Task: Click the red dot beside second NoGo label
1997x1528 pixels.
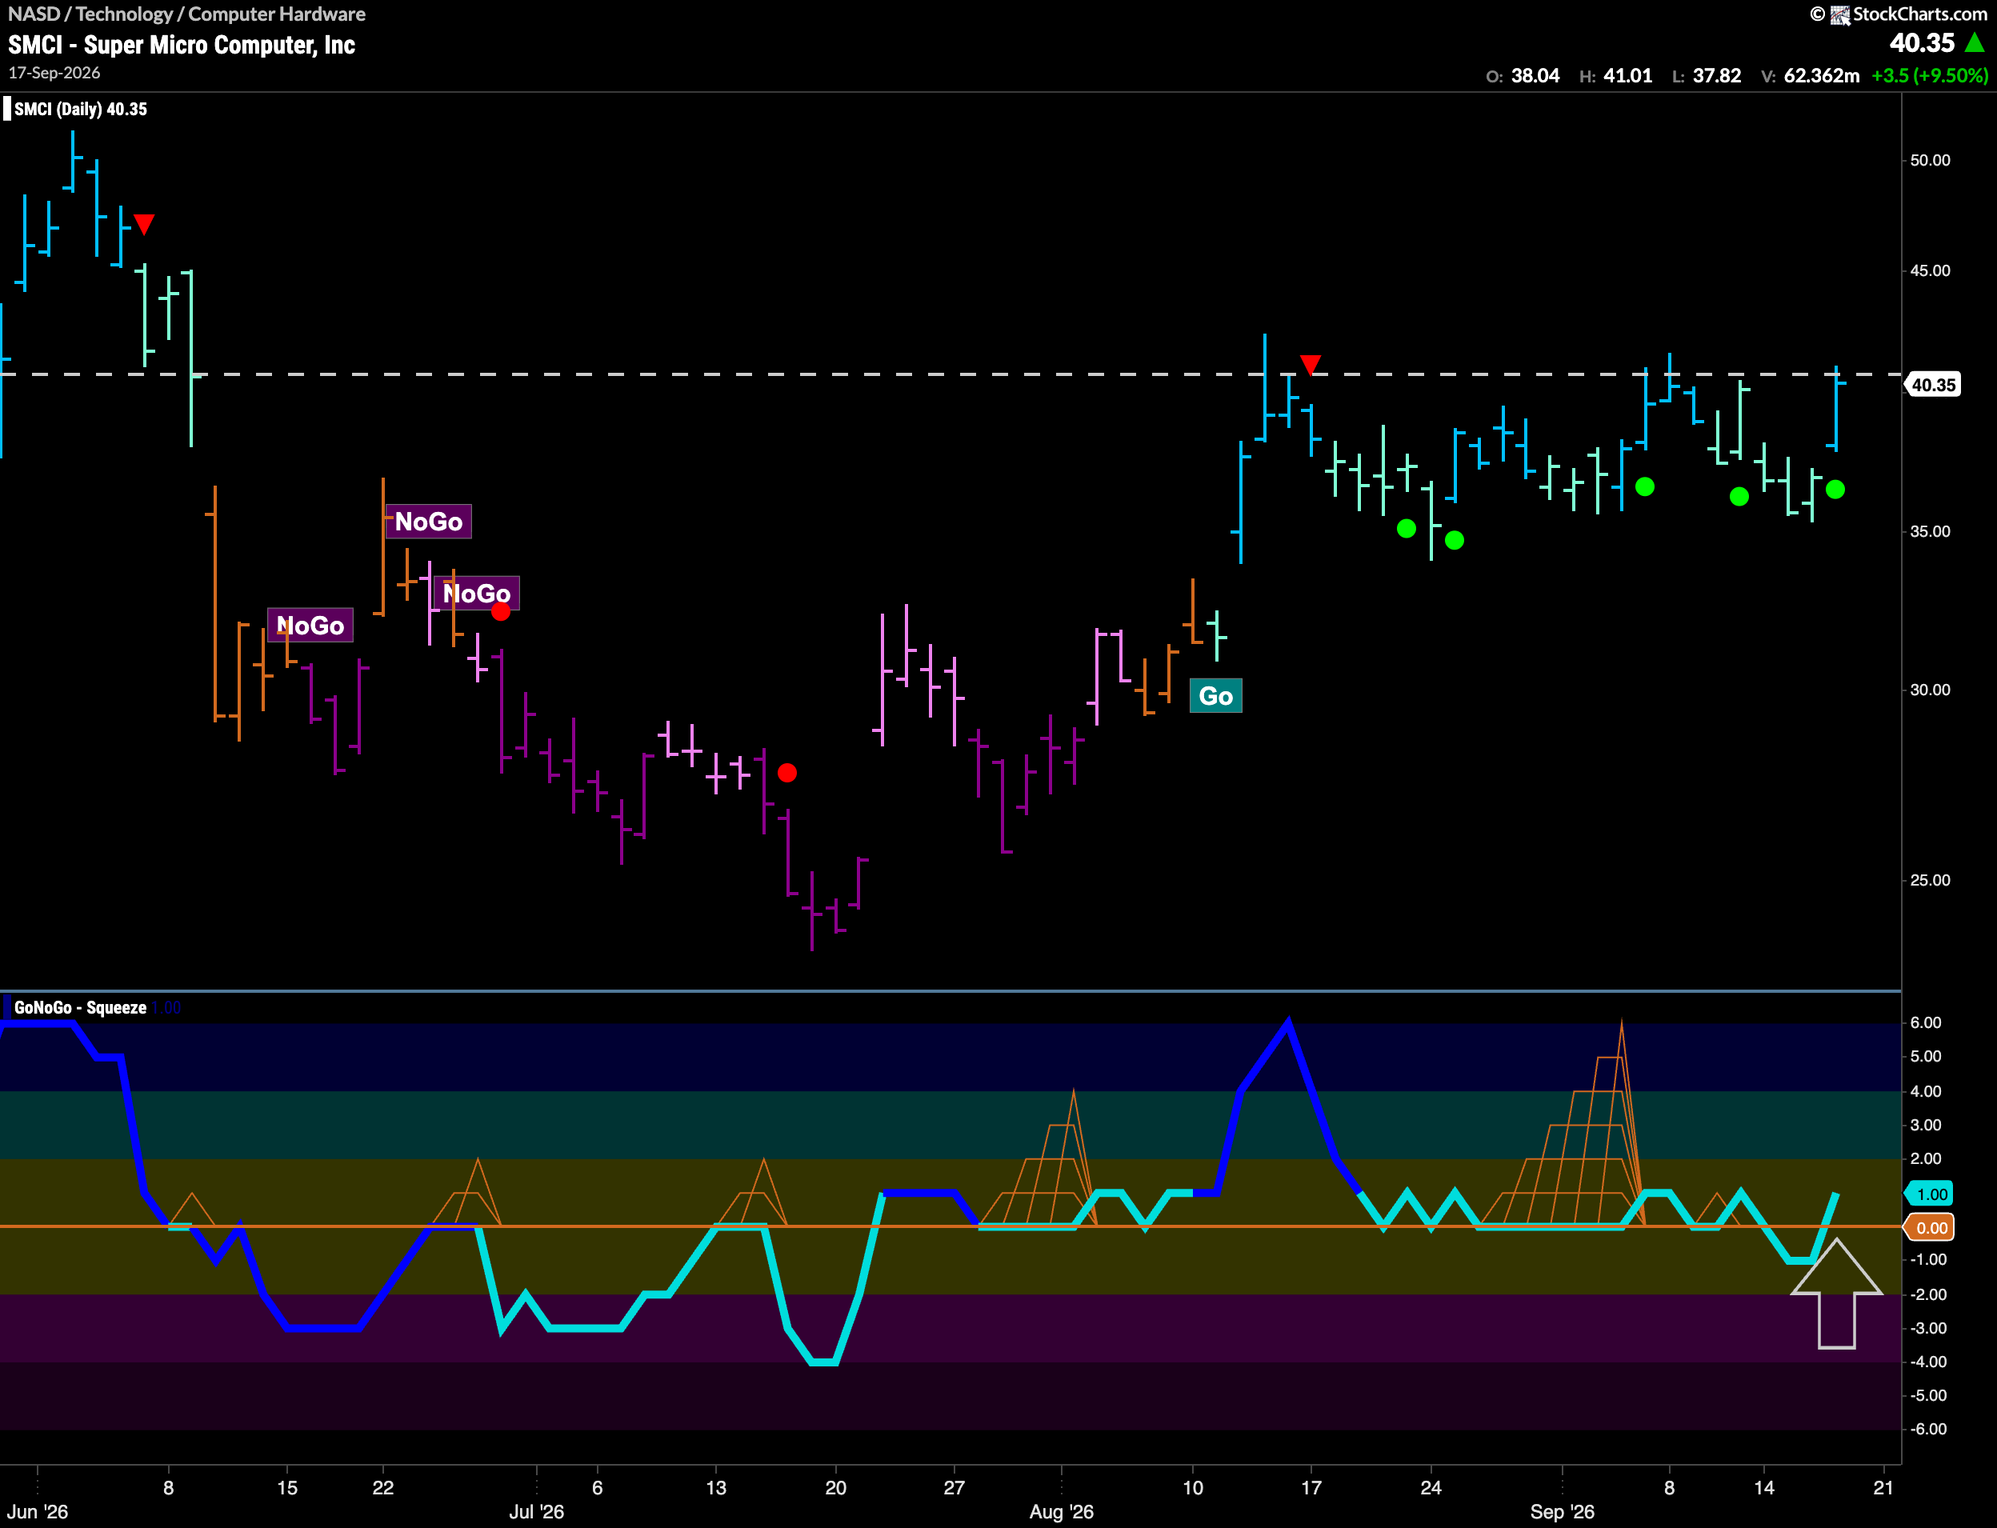Action: 501,611
